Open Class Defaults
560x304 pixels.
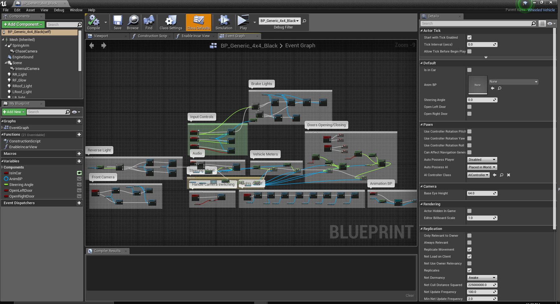198,22
